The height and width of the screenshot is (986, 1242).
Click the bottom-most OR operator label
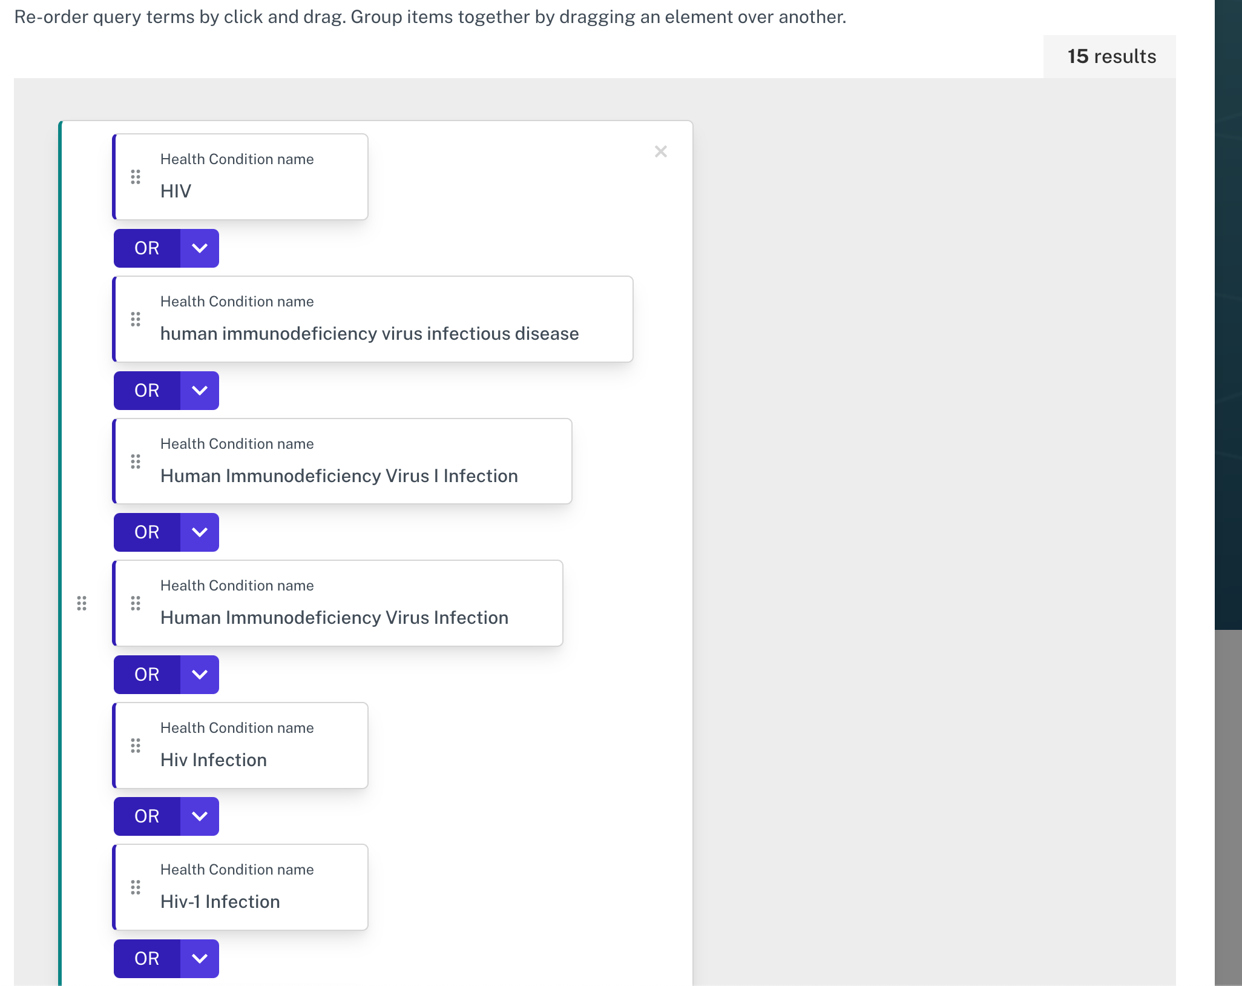click(x=146, y=958)
